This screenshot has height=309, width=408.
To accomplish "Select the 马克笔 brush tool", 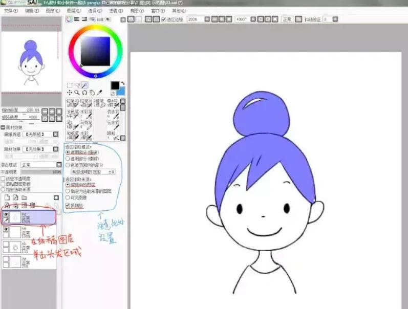I will coord(87,124).
